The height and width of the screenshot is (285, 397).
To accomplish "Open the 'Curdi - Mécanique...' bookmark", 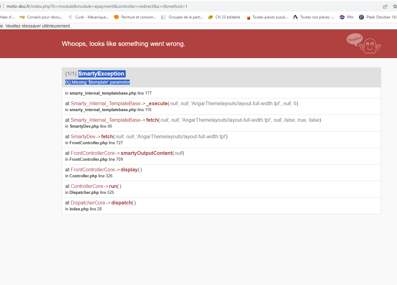I will coord(89,17).
